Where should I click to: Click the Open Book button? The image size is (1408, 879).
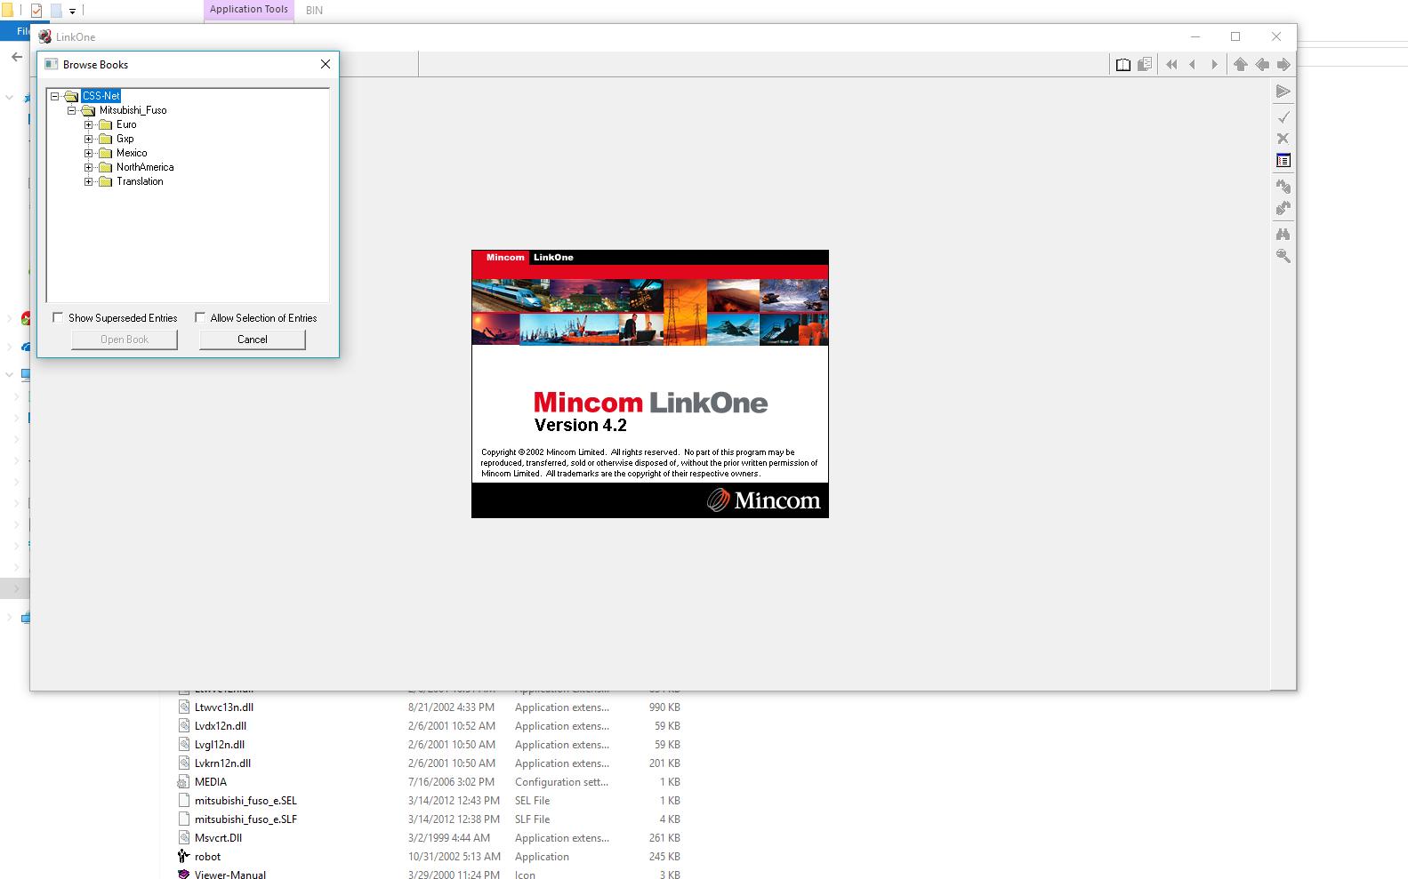pos(125,340)
